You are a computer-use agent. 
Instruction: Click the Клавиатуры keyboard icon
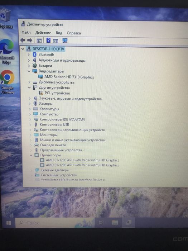point(35,109)
